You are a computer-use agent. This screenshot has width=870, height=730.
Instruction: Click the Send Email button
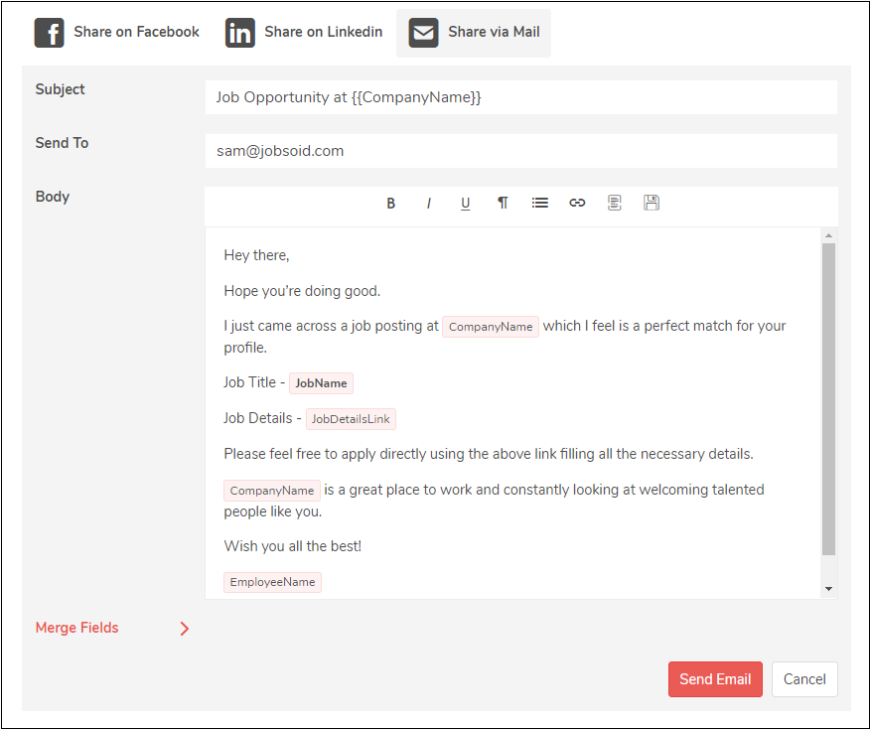tap(715, 679)
